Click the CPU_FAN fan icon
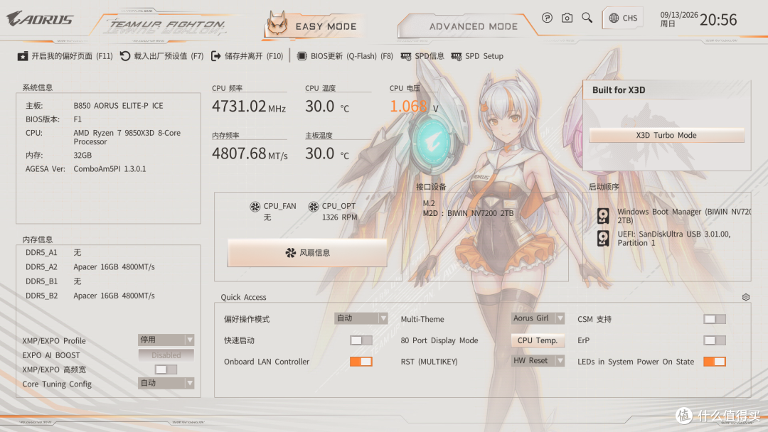Image resolution: width=768 pixels, height=432 pixels. (x=255, y=207)
